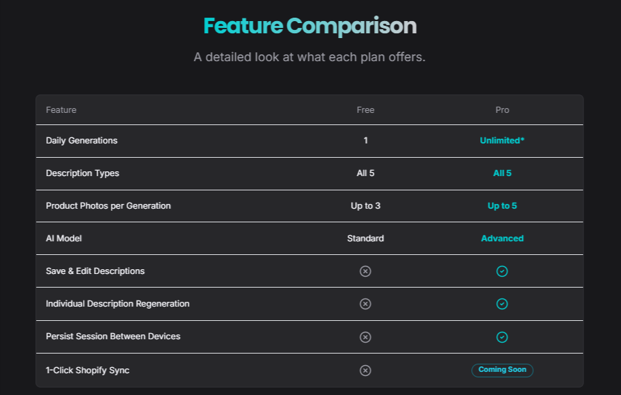Click the Advanced AI model value

pos(502,239)
